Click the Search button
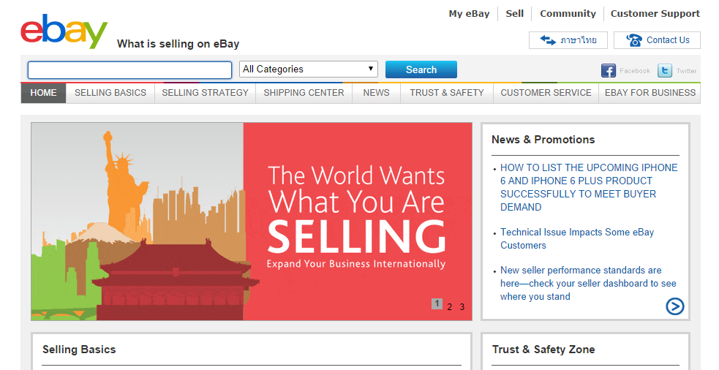 pos(421,69)
